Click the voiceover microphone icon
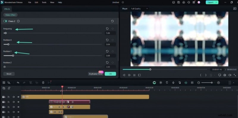 coord(173,83)
